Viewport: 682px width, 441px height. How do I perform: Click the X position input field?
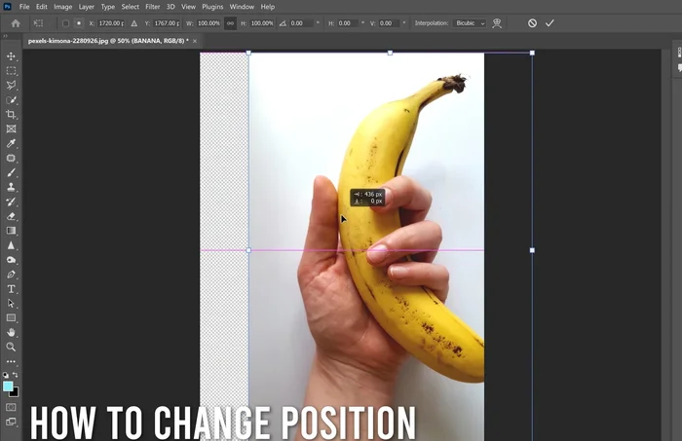tap(111, 22)
